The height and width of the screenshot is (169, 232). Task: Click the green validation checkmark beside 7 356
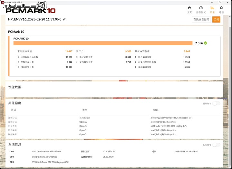coord(205,43)
